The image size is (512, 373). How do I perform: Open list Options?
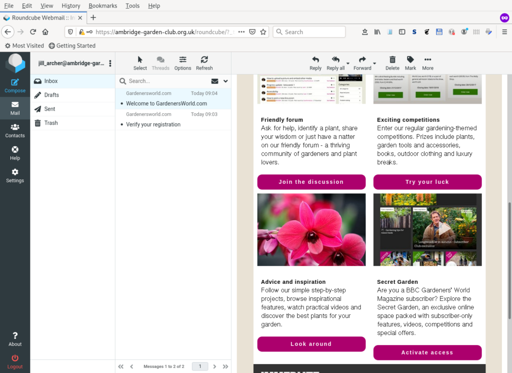point(182,63)
